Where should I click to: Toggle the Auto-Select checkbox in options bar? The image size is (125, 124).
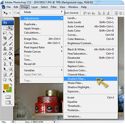[15, 13]
